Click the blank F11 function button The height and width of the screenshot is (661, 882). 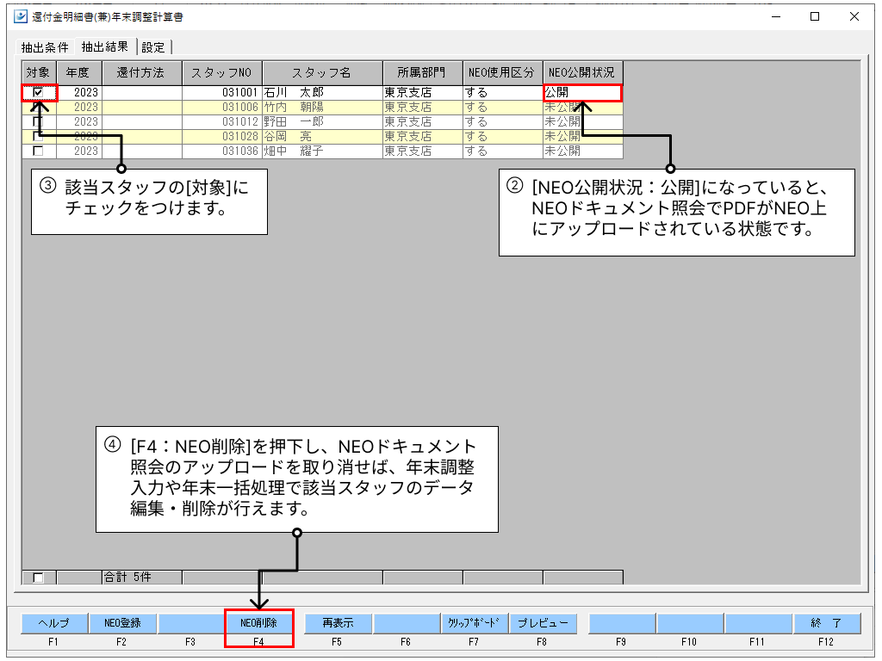tap(759, 623)
